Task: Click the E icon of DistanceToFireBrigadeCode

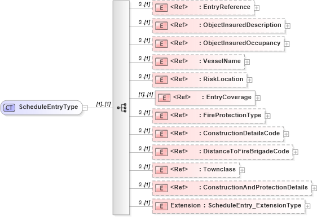Action: tap(161, 152)
